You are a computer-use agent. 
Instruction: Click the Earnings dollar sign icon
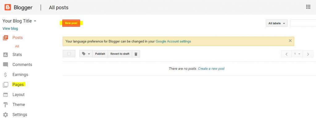click(6, 75)
